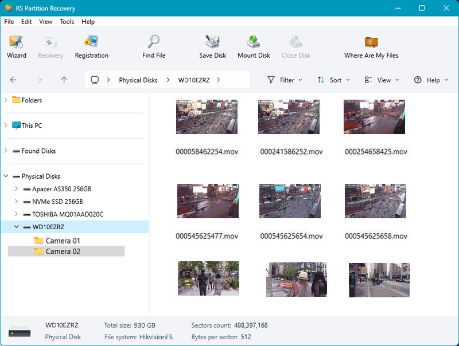This screenshot has width=459, height=346.
Task: Collapse the WD10EZRZ disk node
Action: [x=16, y=227]
